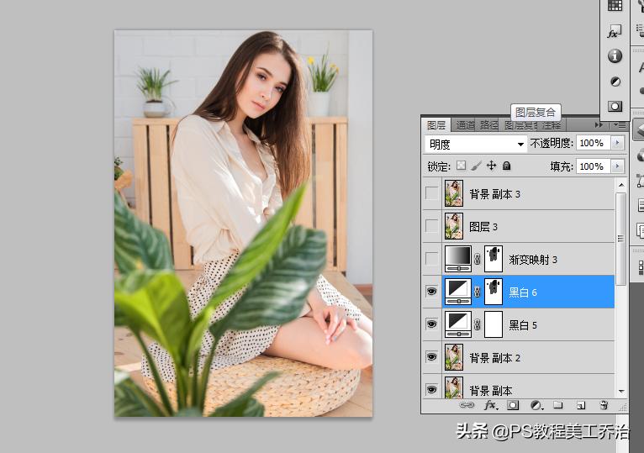Click the mask link chain on 黑白 5
Image resolution: width=644 pixels, height=453 pixels.
[x=478, y=324]
